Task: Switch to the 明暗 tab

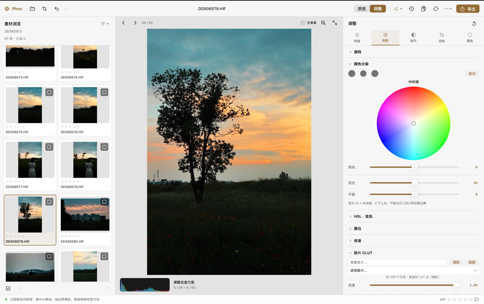Action: point(357,38)
